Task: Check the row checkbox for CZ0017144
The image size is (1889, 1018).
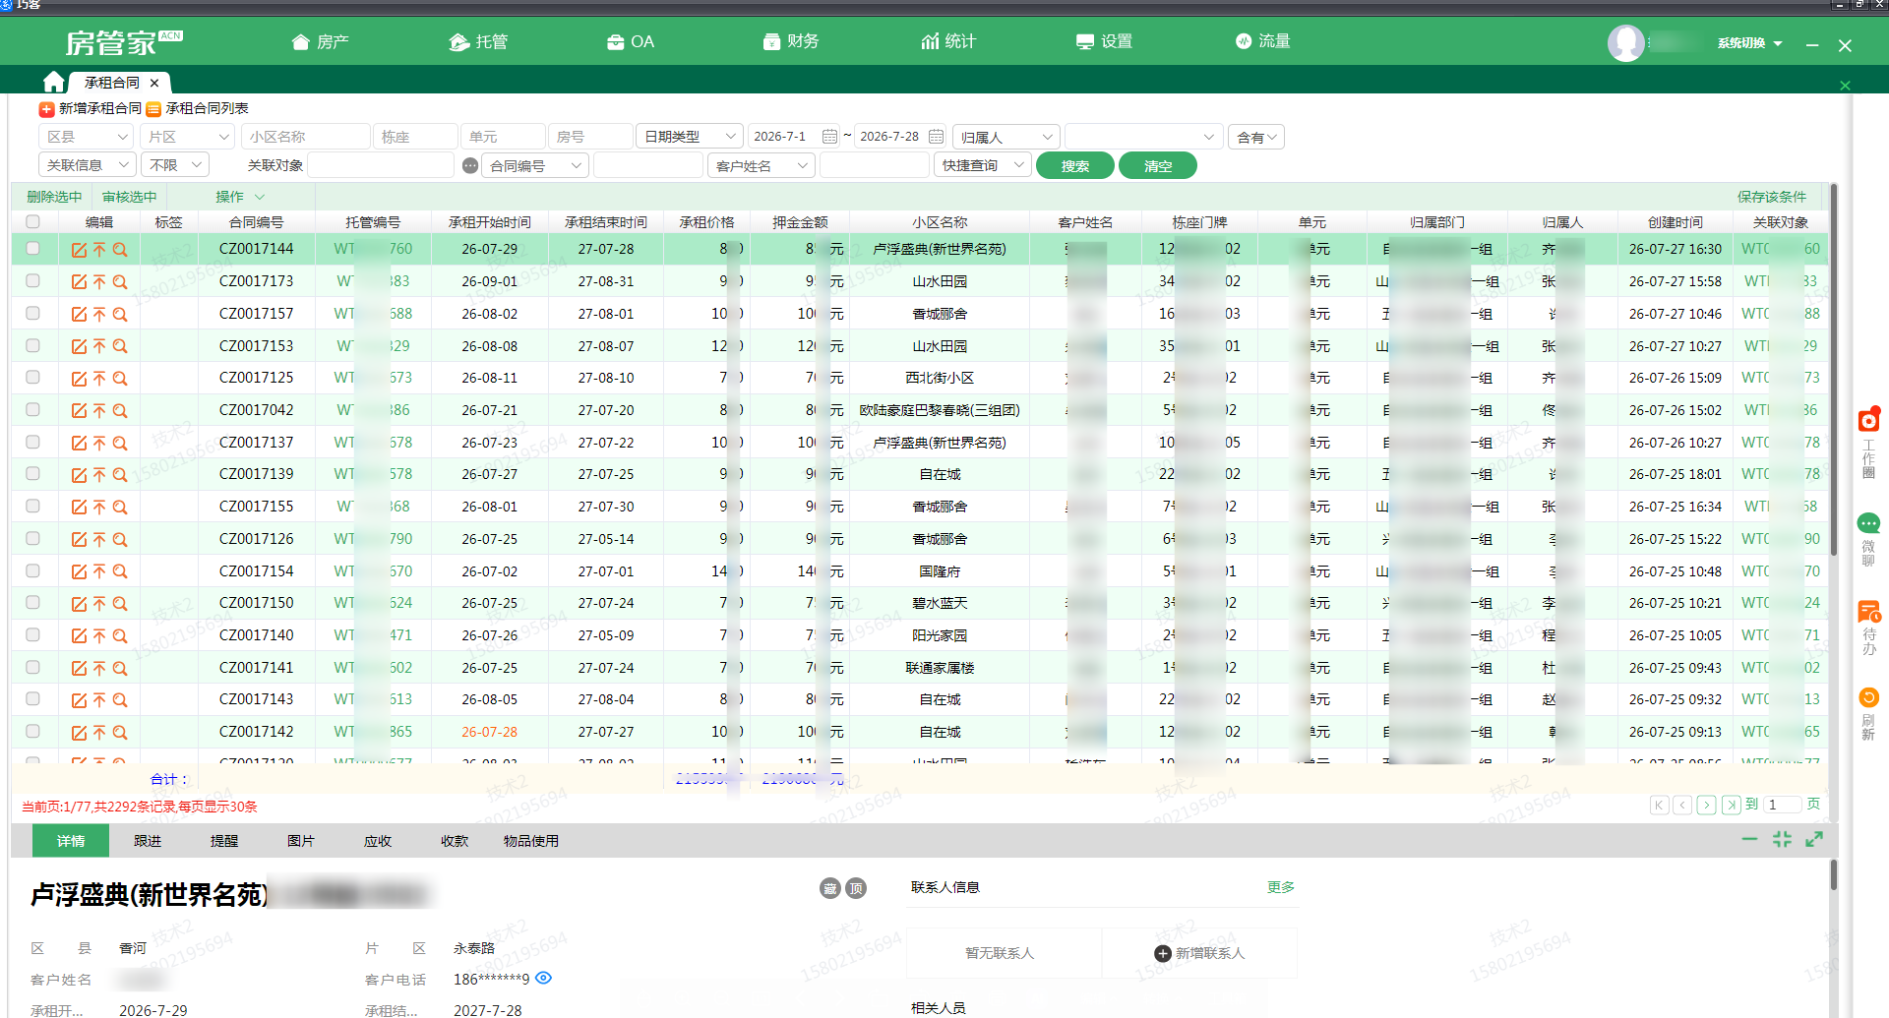Action: coord(32,249)
